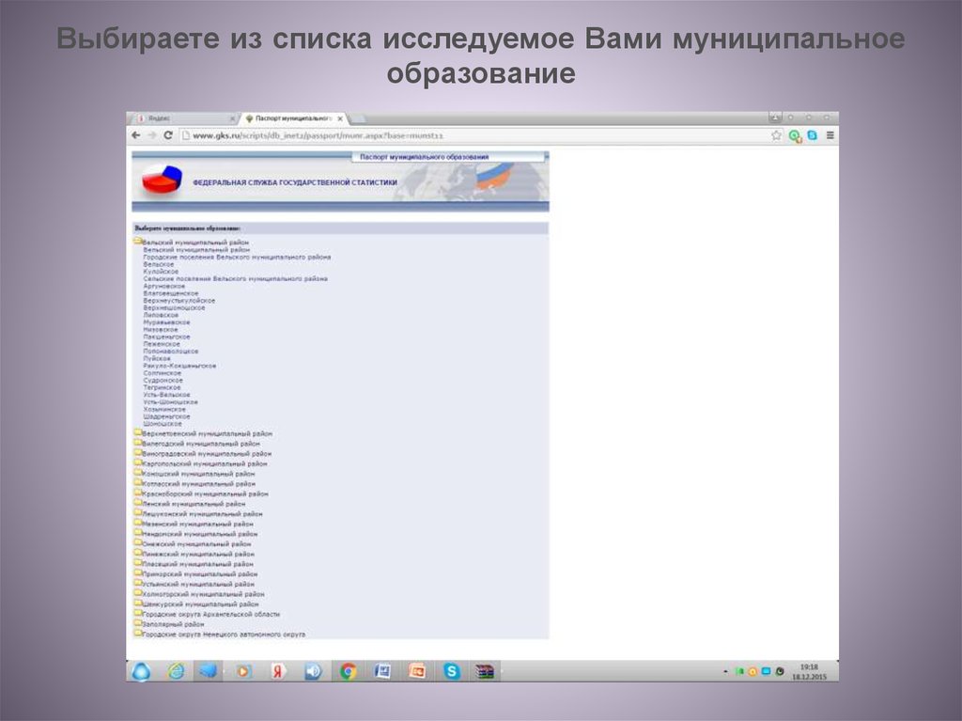Open Yandex browser from the taskbar
This screenshot has height=721, width=962.
point(278,672)
